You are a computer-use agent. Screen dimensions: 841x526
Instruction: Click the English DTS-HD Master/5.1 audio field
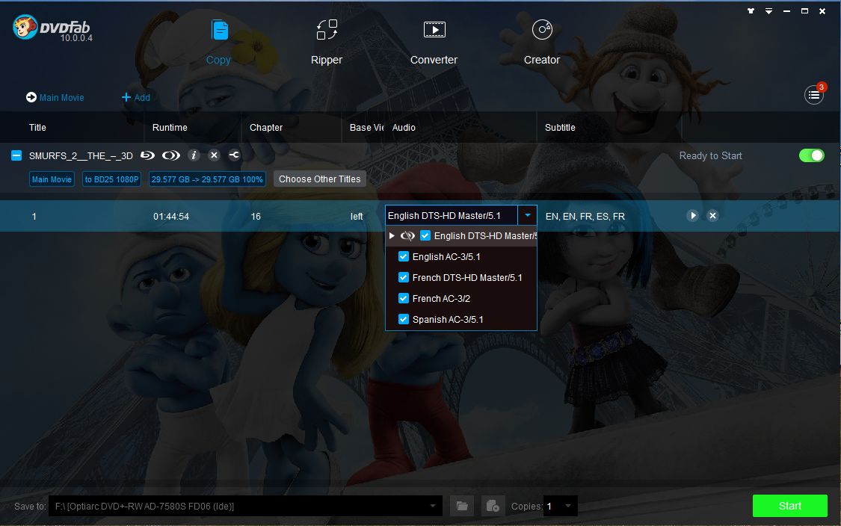point(451,215)
